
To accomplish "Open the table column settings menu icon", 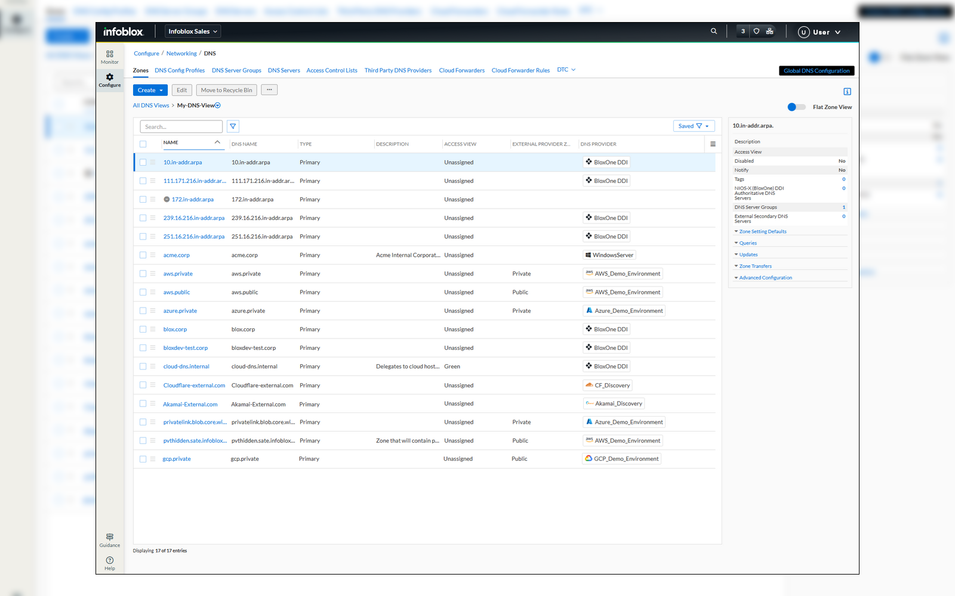I will 713,144.
